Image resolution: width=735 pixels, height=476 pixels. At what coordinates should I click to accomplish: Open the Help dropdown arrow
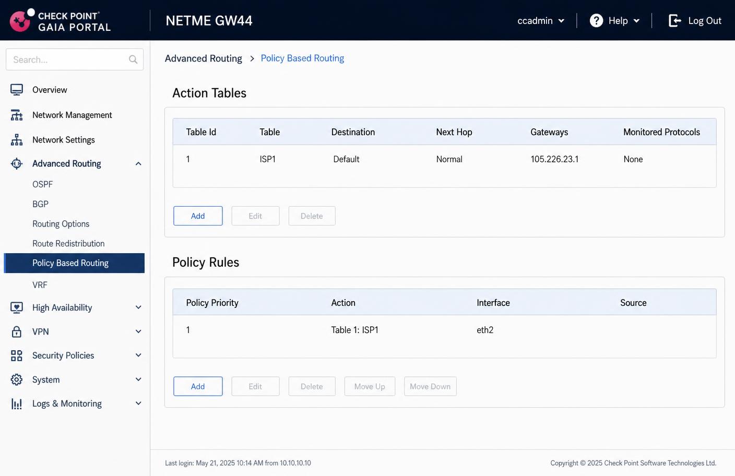(636, 21)
